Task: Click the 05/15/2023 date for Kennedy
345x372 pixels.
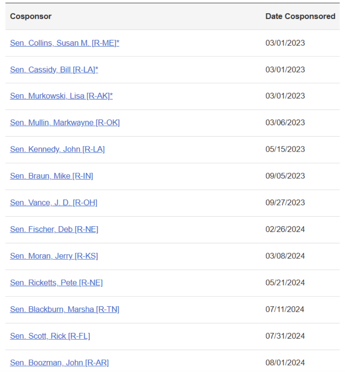Action: coord(285,149)
